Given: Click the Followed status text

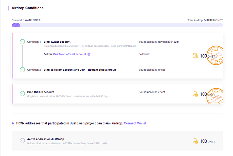Looking at the screenshot, I should point(144,54).
